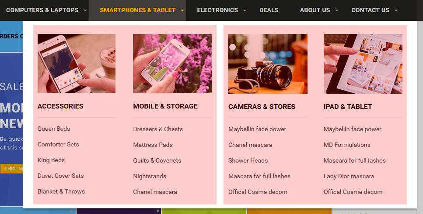Open the MD Formulations link
The image size is (423, 214).
347,145
